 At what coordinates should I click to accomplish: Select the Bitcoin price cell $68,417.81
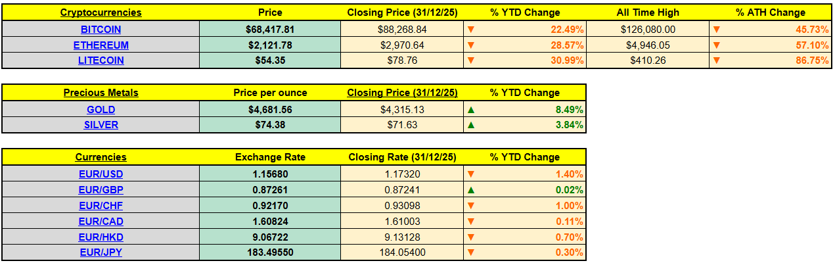pos(269,29)
